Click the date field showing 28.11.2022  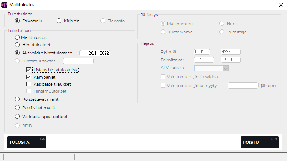pyautogui.click(x=95, y=53)
